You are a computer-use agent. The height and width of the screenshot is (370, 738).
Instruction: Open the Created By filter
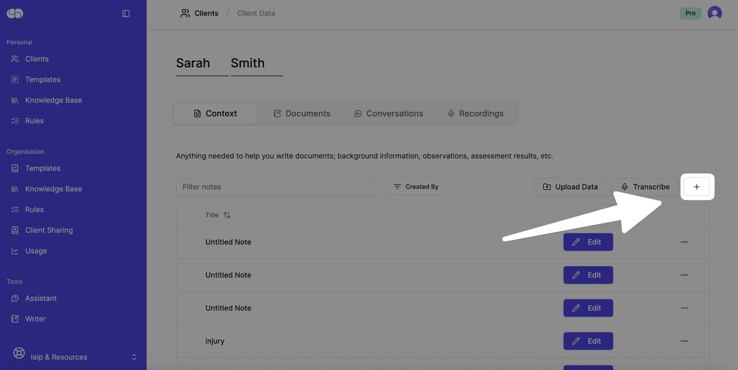pyautogui.click(x=416, y=187)
